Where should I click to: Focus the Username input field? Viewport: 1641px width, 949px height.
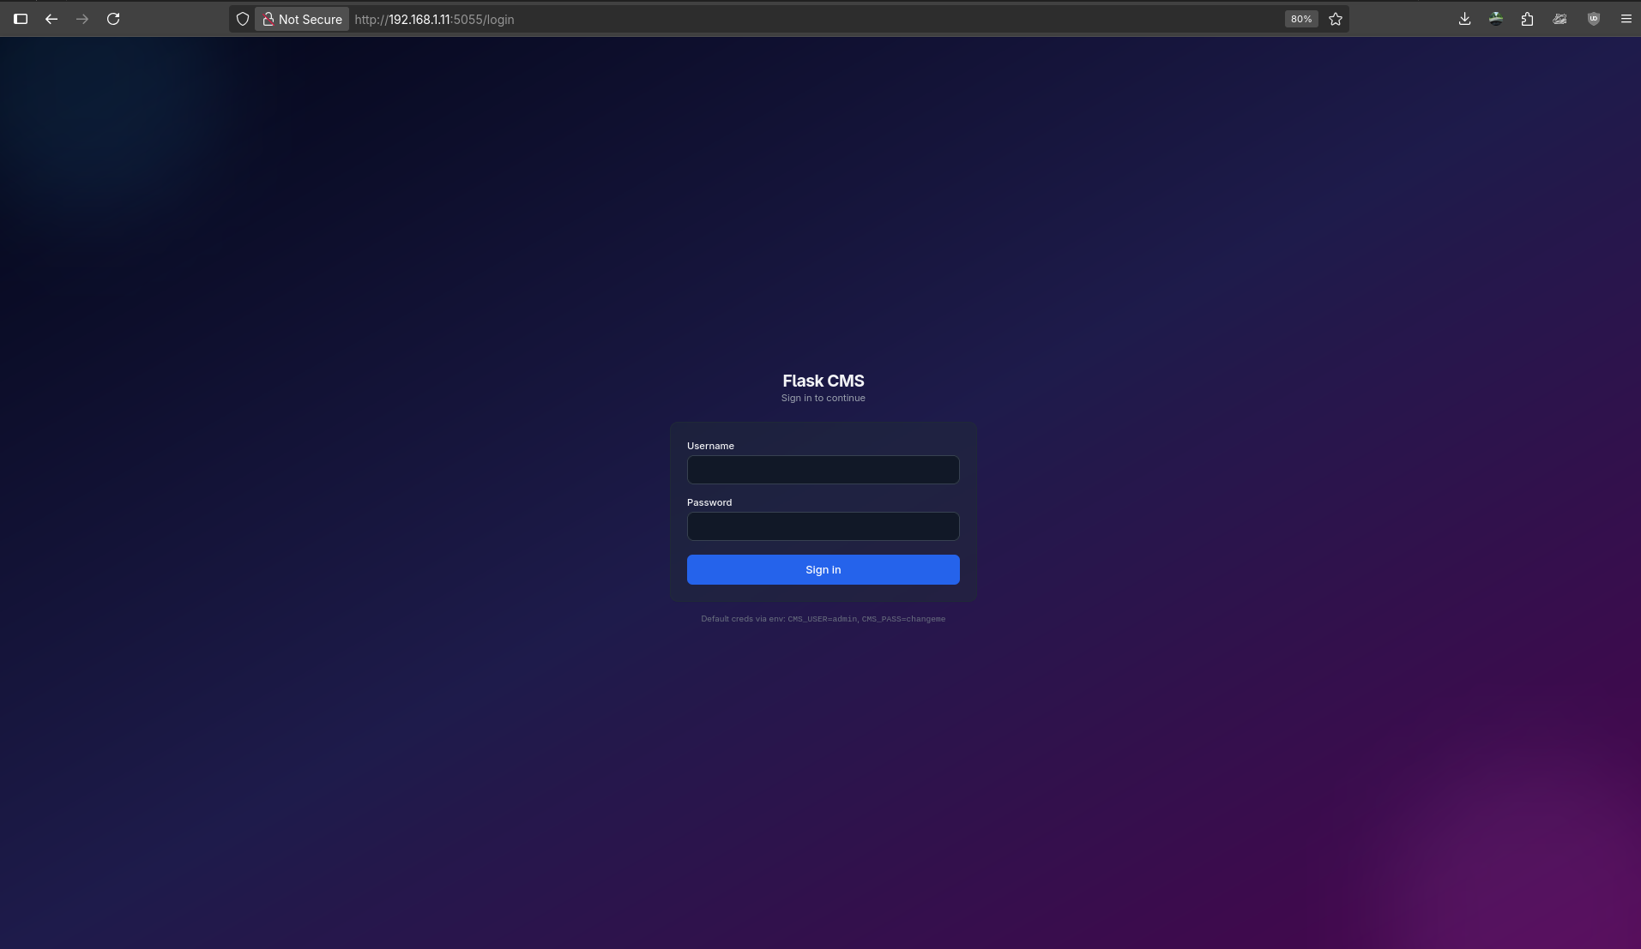tap(823, 470)
